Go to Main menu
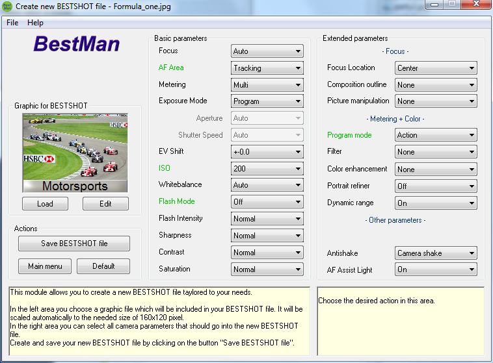This screenshot has width=493, height=363. [x=46, y=266]
